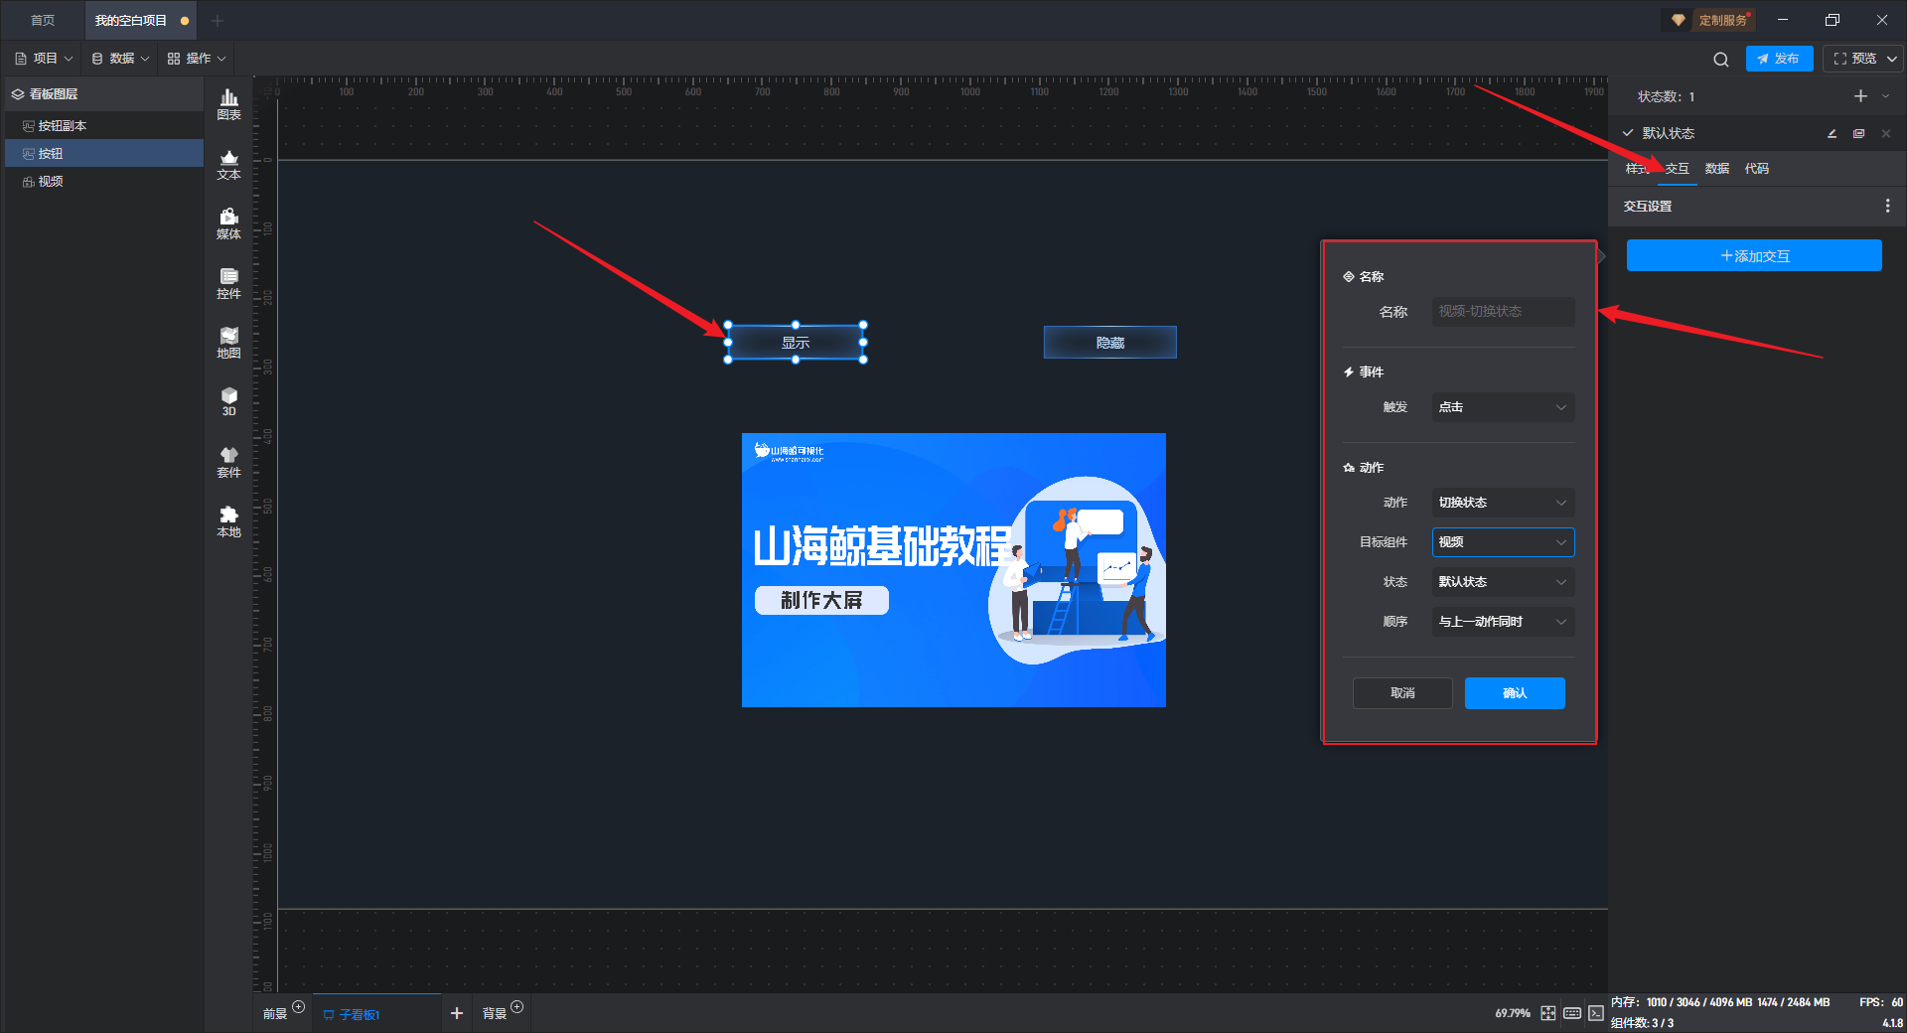Expand the chevron next to add state
1907x1033 pixels.
pyautogui.click(x=1885, y=96)
